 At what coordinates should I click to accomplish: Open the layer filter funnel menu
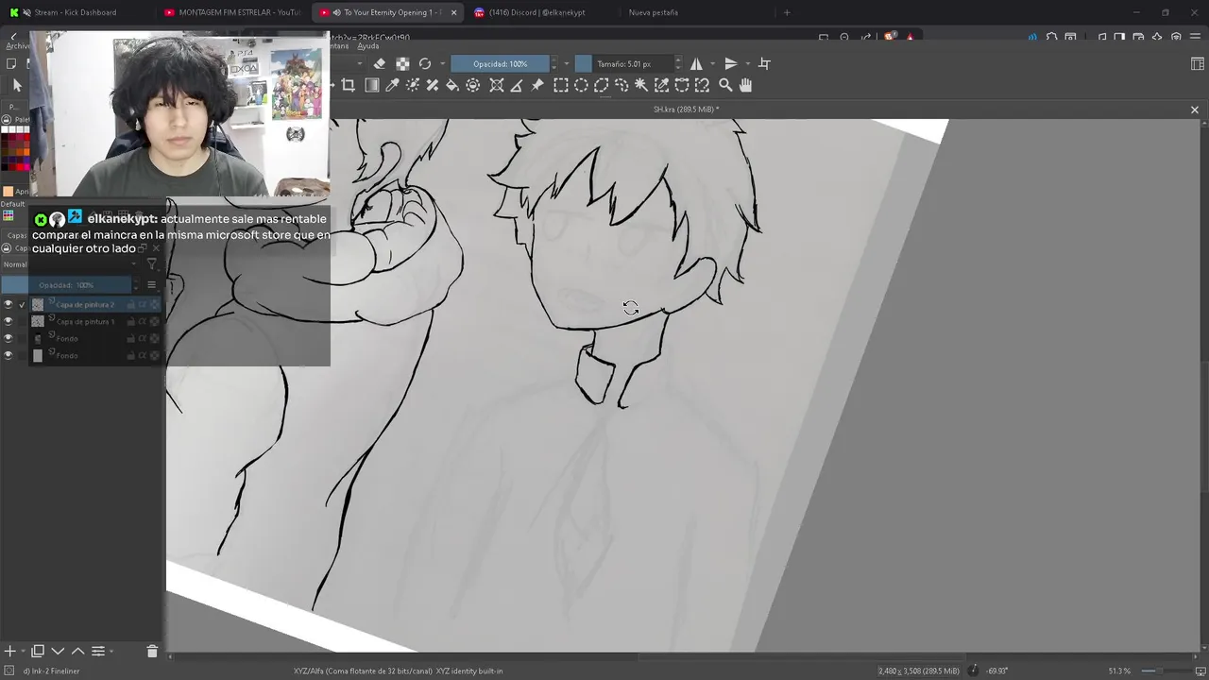(x=151, y=264)
